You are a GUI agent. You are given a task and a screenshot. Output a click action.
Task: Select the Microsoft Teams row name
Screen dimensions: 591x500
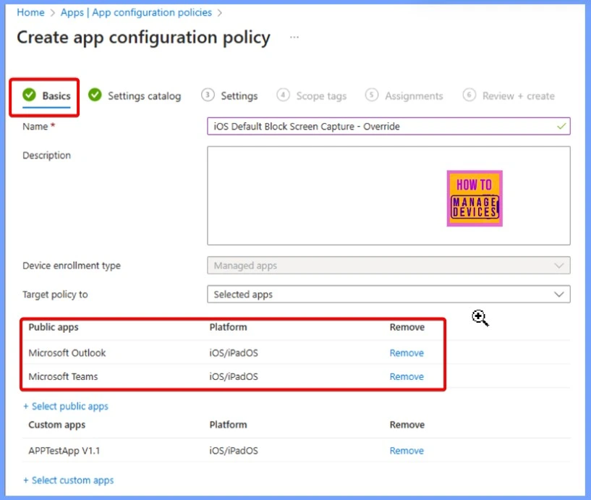[x=63, y=376]
